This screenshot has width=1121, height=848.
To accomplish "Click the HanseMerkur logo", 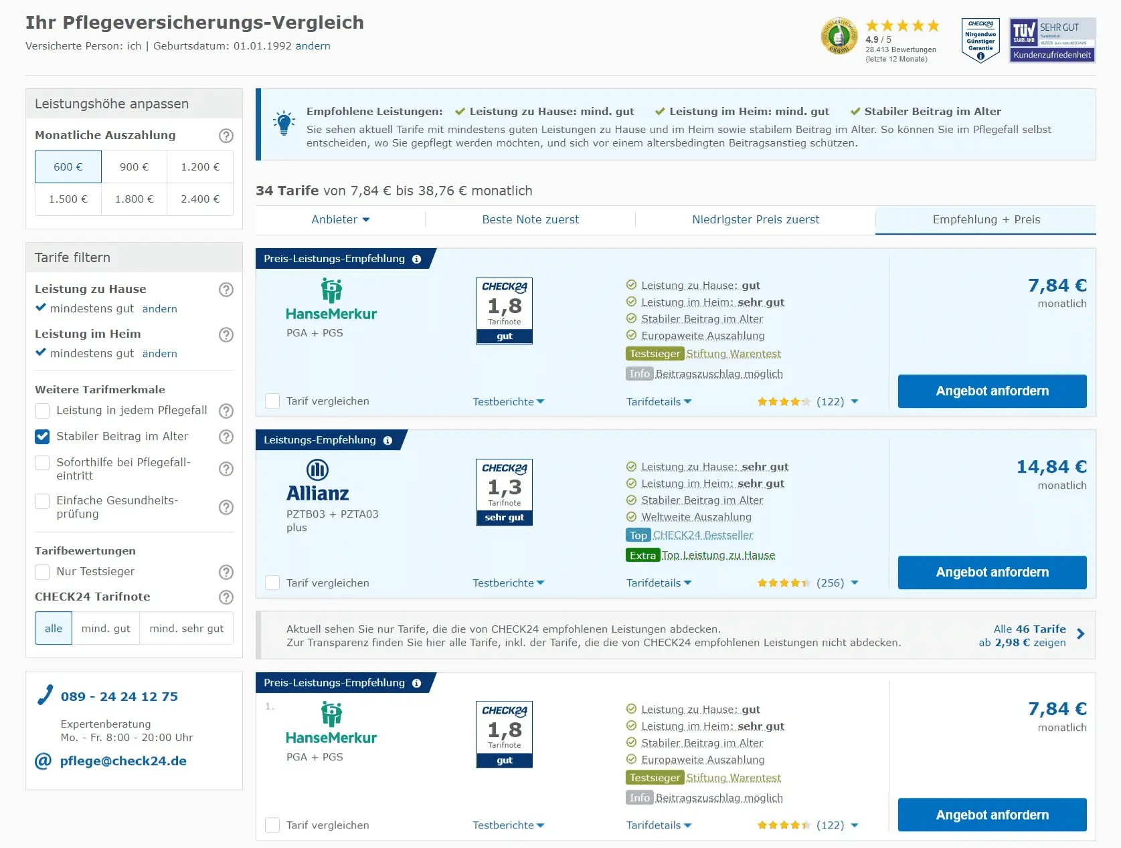I will (331, 299).
